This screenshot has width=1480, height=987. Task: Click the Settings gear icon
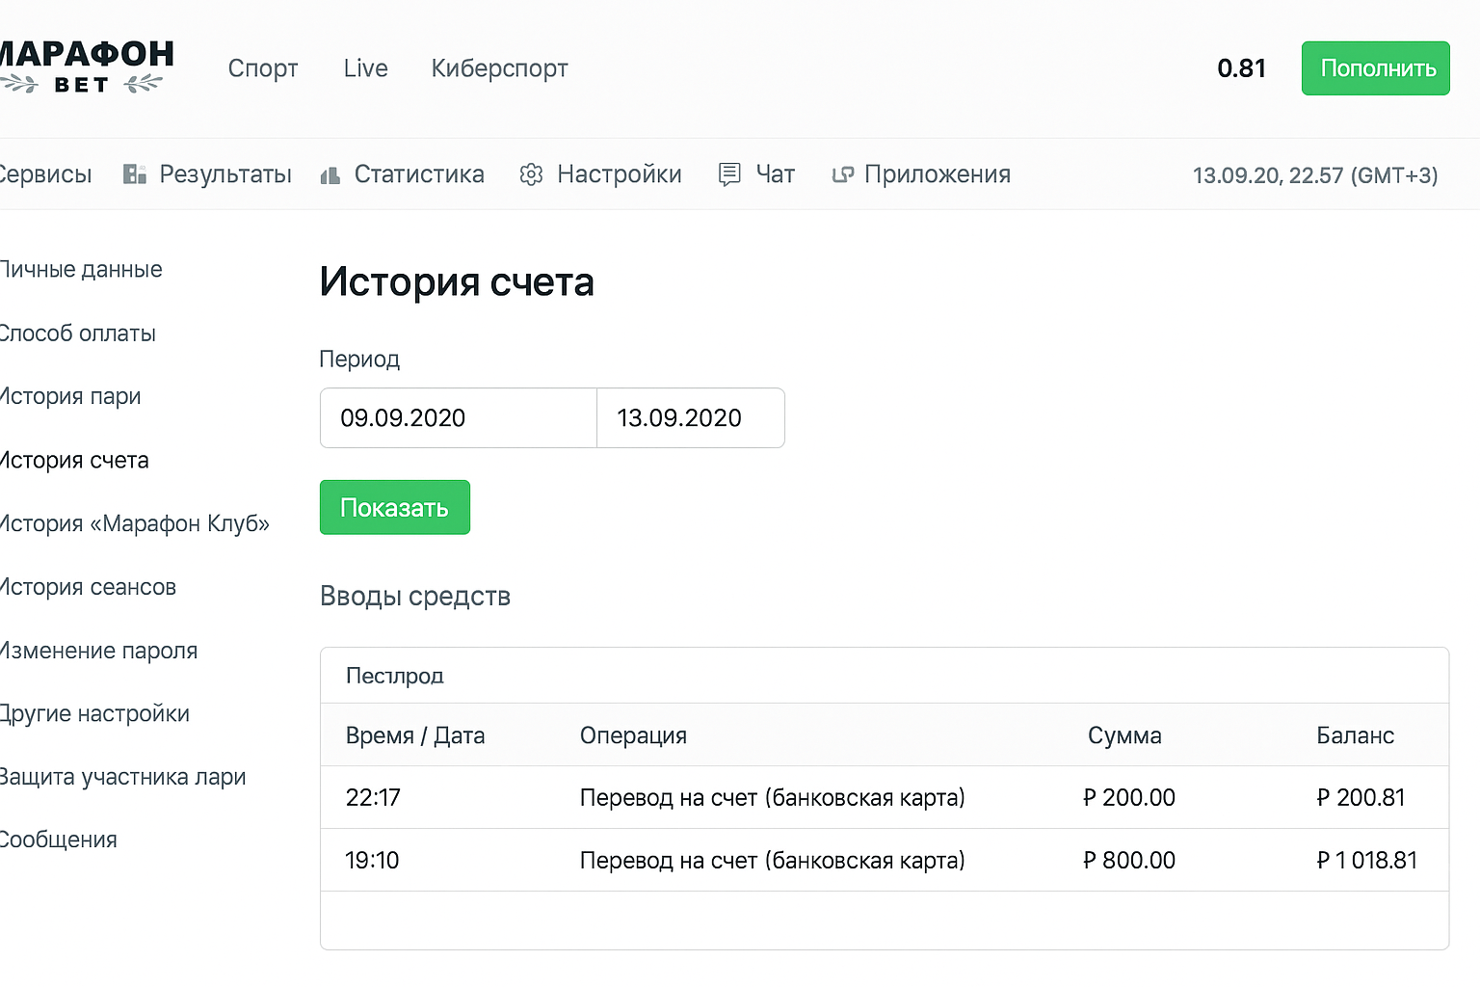tap(531, 174)
